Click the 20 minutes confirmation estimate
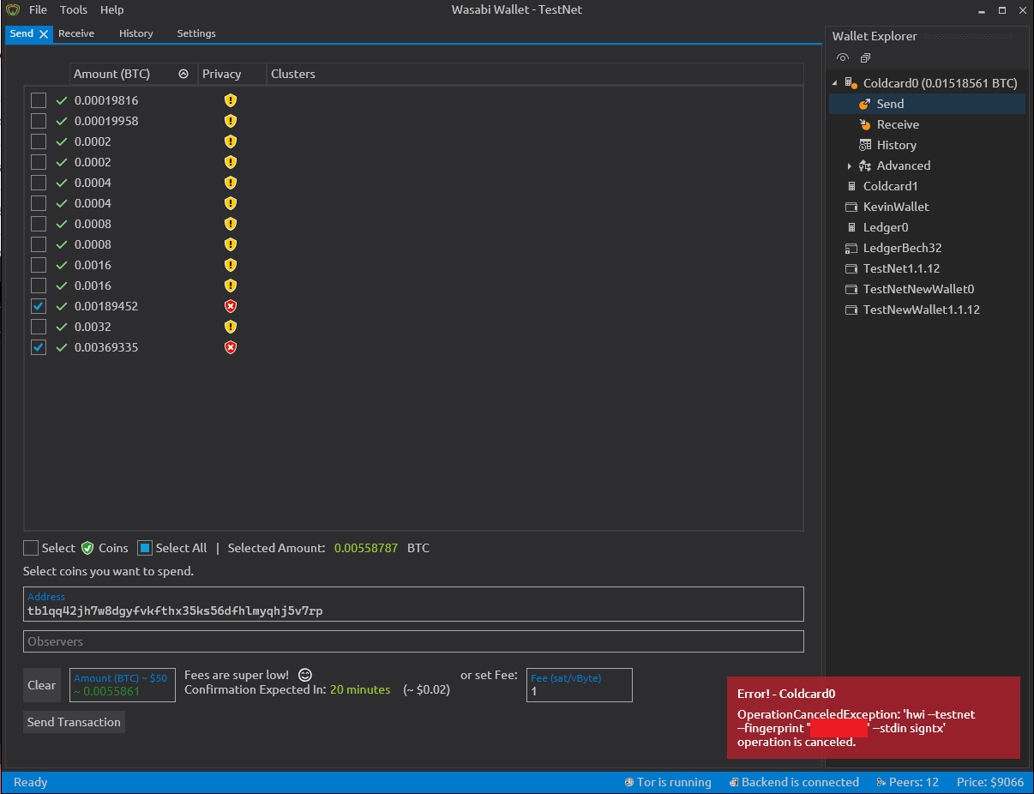1034x794 pixels. click(360, 689)
